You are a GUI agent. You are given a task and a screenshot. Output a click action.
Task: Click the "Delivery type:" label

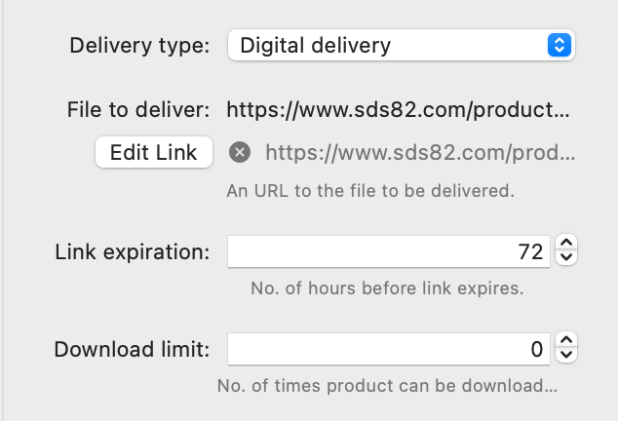click(x=139, y=45)
